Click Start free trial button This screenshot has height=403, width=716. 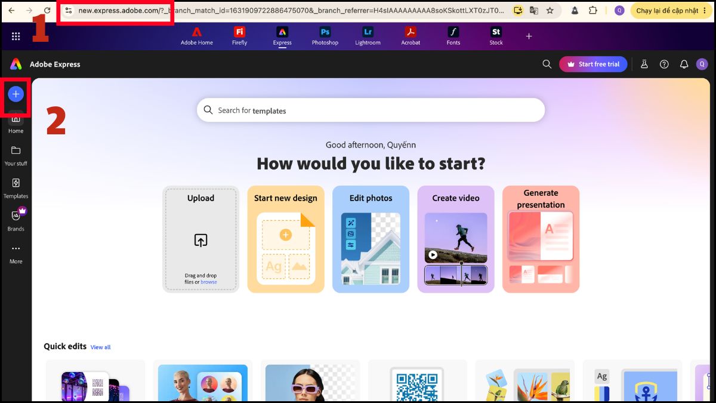(593, 64)
